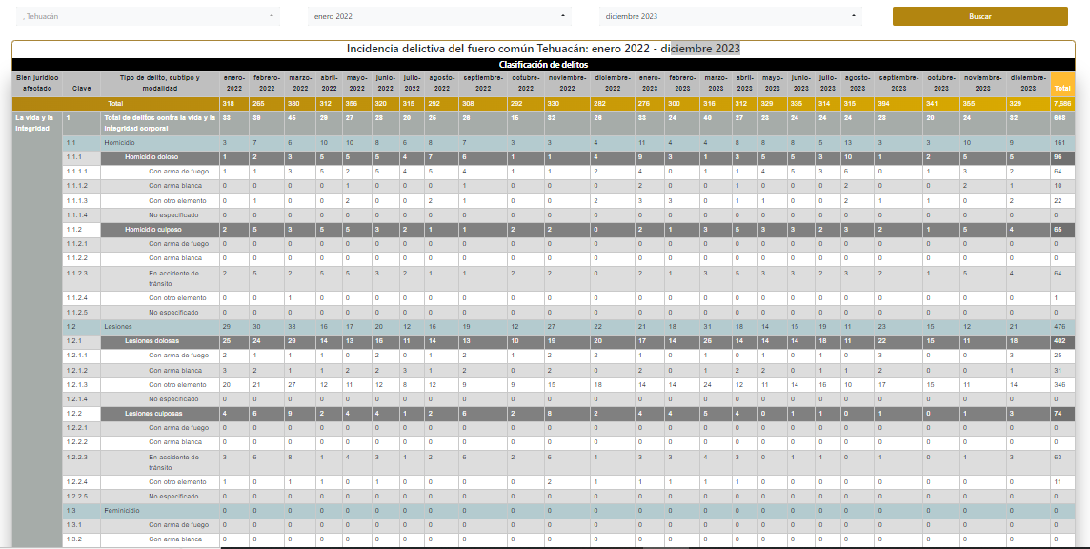Select the Homicidio row label
Viewport: 1090px width, 549px height.
click(x=120, y=141)
